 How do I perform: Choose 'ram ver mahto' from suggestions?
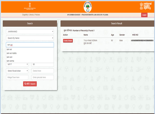point(12,53)
